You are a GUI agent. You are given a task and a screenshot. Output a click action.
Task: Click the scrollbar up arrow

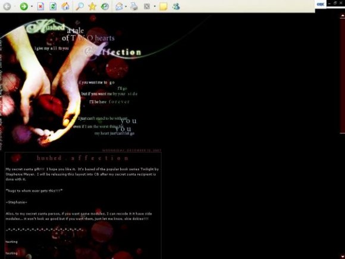pos(343,15)
